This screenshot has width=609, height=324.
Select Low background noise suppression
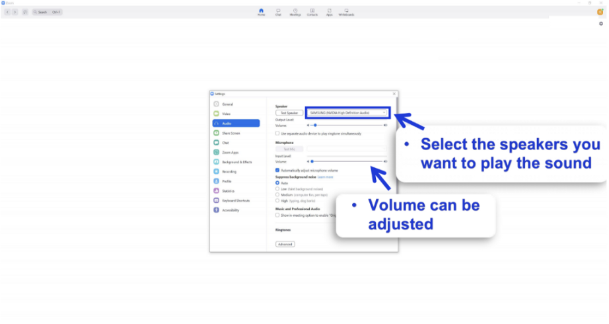277,188
